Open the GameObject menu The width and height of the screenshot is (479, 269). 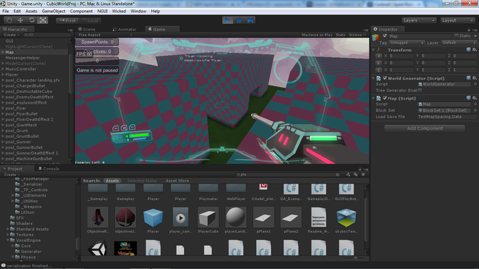[53, 12]
